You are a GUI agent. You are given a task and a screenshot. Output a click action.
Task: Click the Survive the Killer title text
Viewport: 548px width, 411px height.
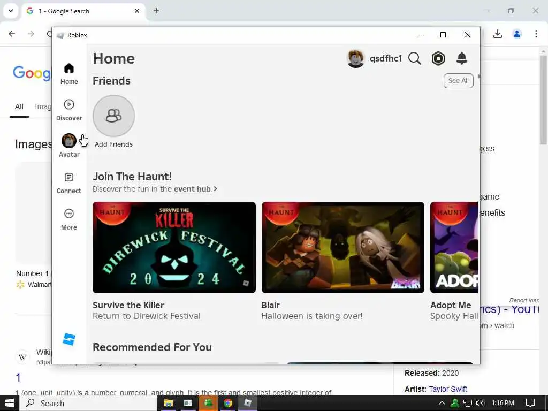click(128, 305)
